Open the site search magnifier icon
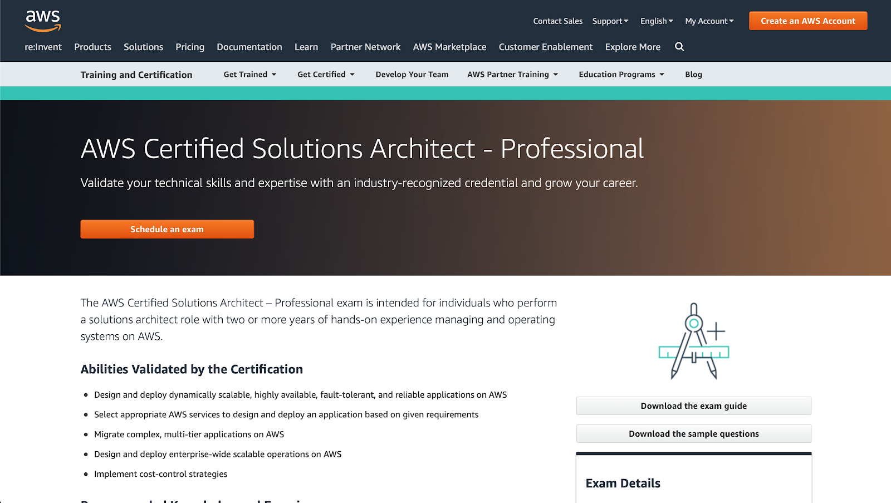The image size is (891, 503). pyautogui.click(x=679, y=47)
